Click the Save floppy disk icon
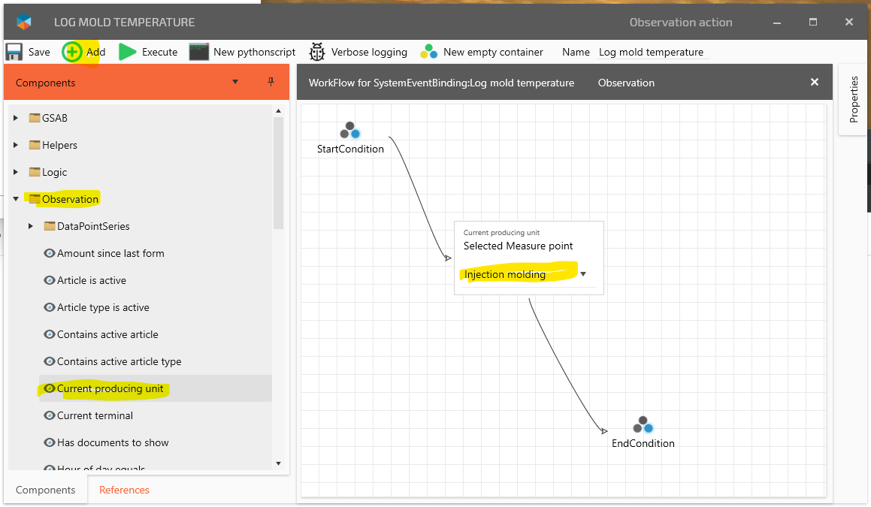This screenshot has width=871, height=507. (14, 52)
